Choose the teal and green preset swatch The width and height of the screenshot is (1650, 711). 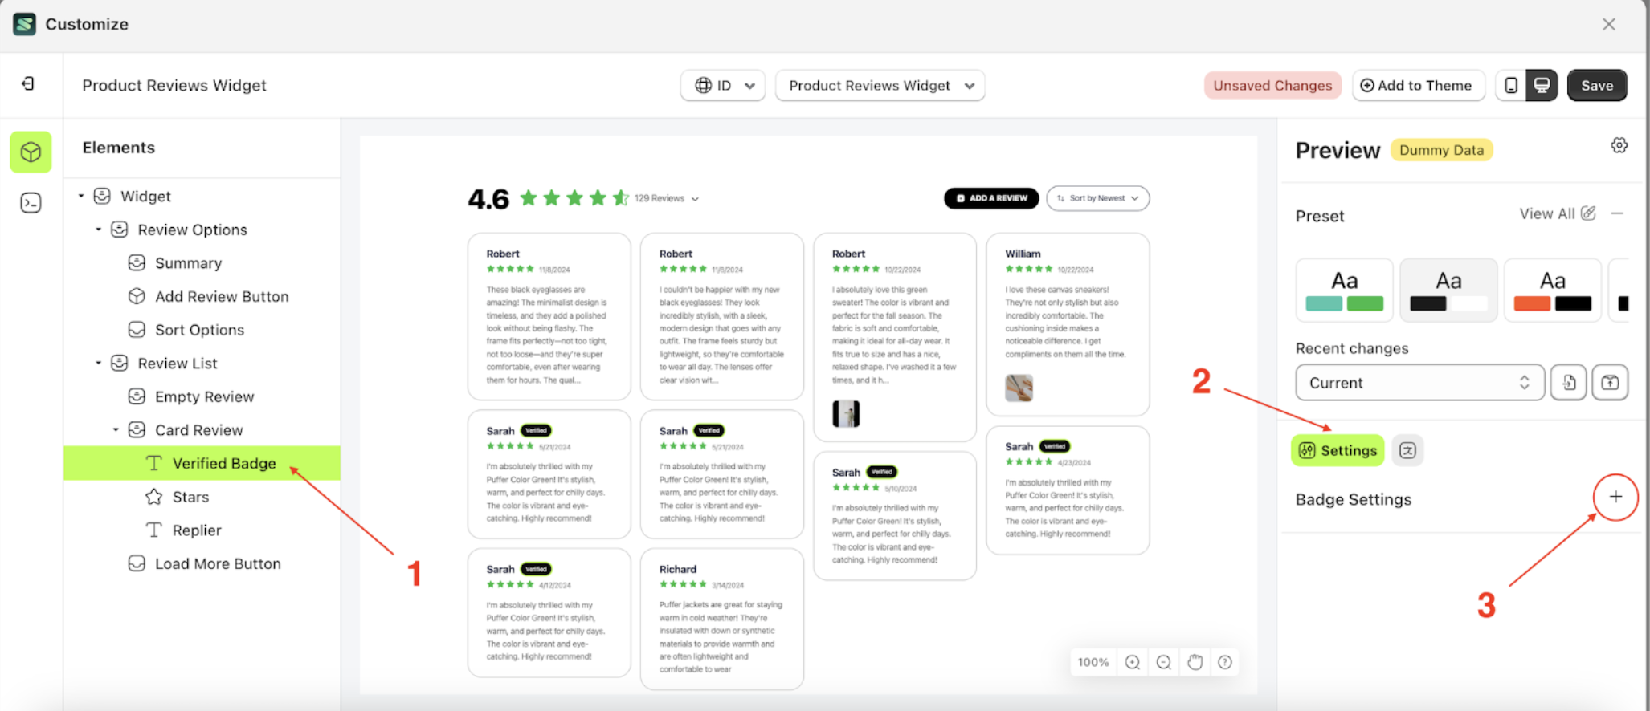point(1344,290)
